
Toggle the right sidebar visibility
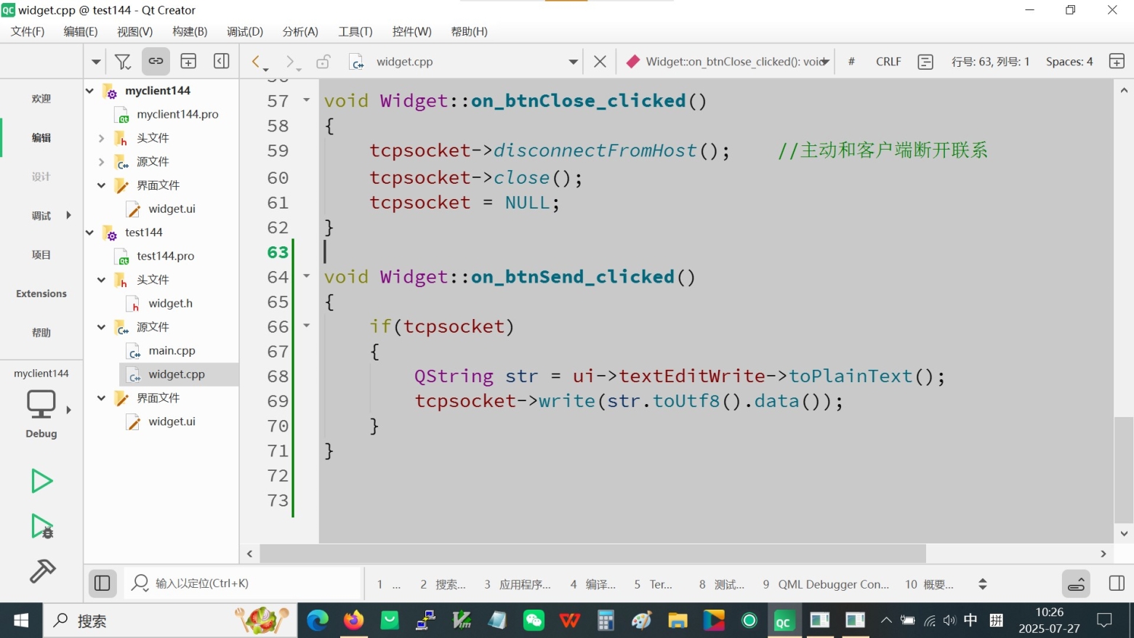(1117, 584)
